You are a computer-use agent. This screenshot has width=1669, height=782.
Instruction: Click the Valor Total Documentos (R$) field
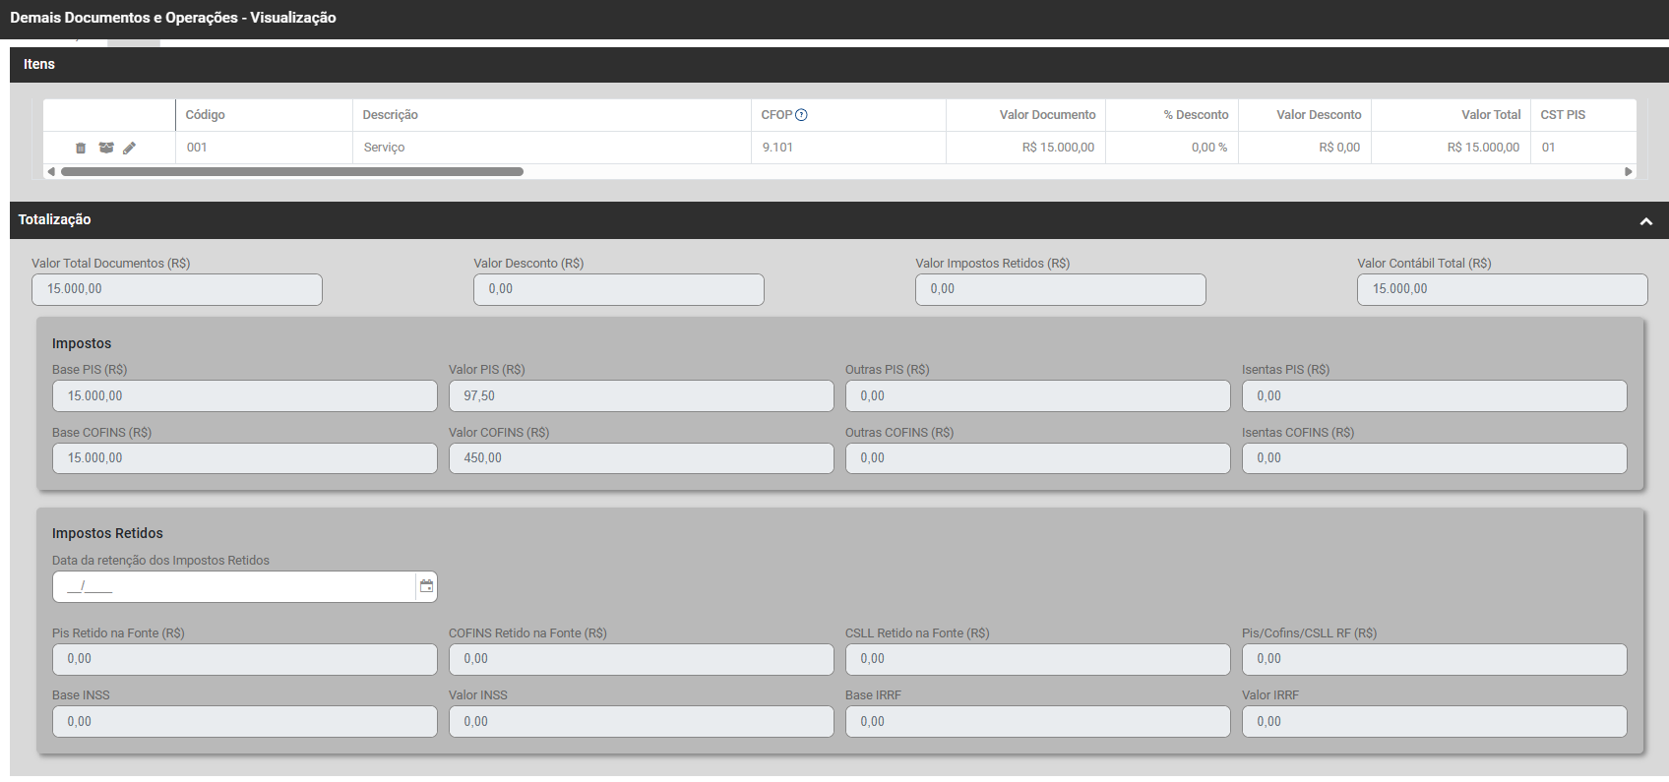(177, 289)
